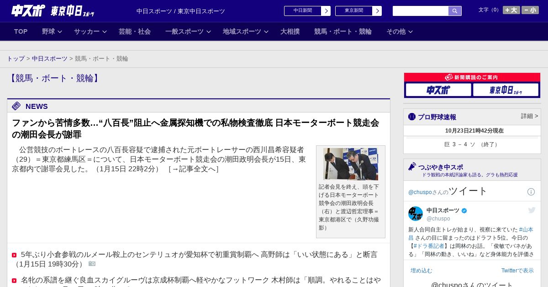548x287 pixels.
Task: Open the スカイグルーヴ 京成杯 article link
Action: [200, 280]
